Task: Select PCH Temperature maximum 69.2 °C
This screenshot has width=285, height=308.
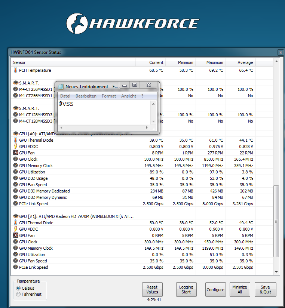Action: tap(216, 70)
